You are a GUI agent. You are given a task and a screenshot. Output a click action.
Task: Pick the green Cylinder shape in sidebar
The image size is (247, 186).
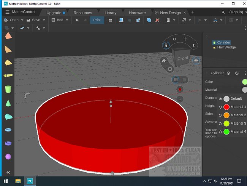pos(8,89)
